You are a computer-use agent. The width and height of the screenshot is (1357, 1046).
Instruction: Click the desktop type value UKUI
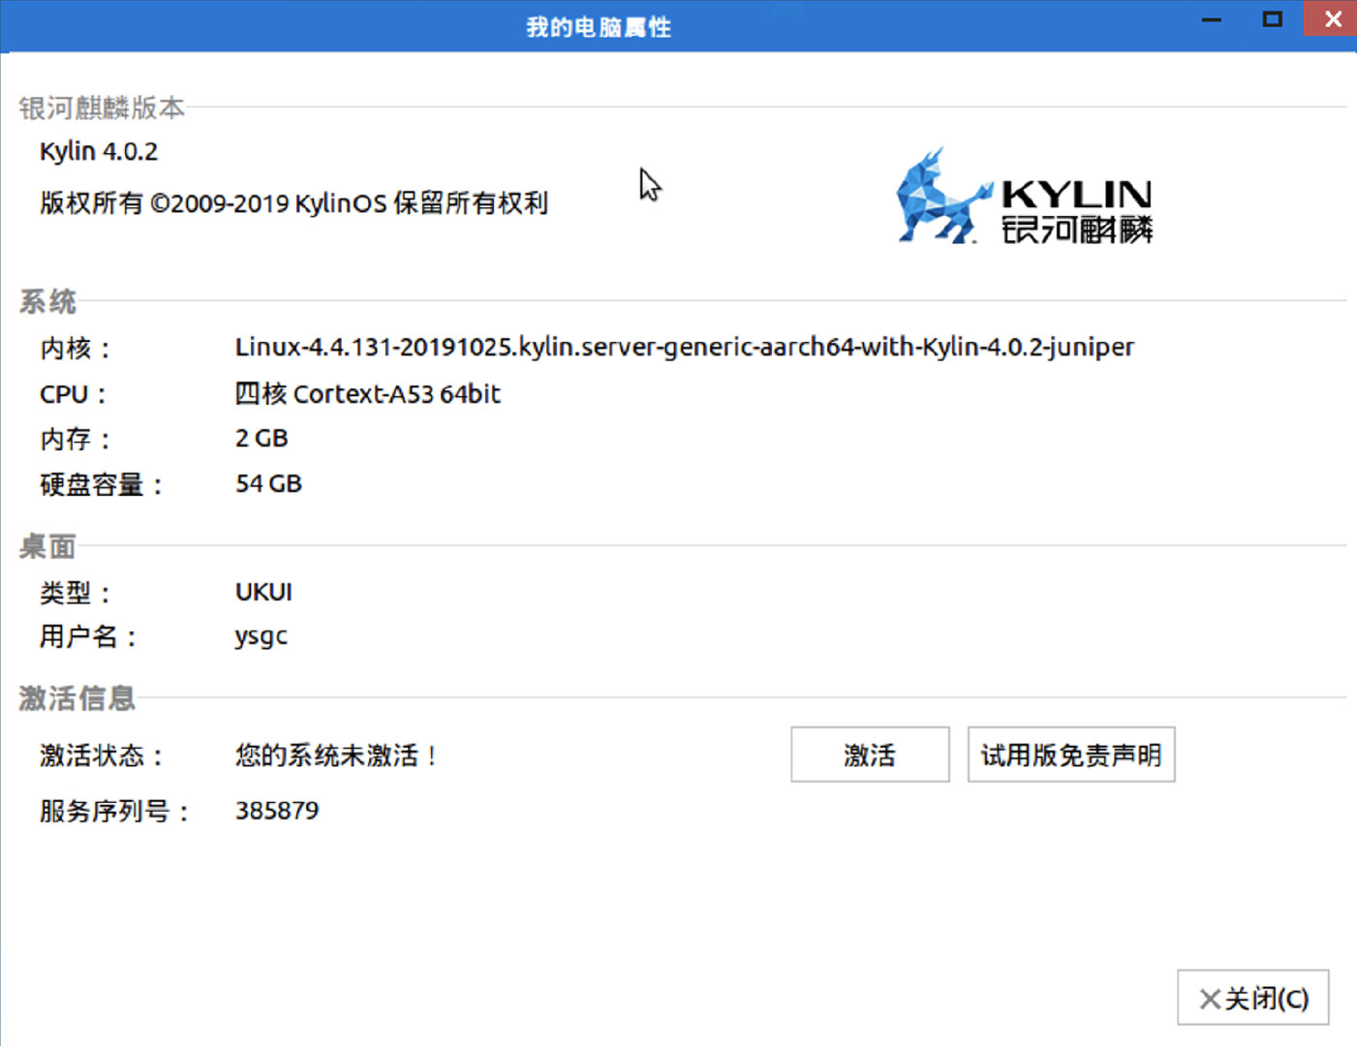point(263,592)
